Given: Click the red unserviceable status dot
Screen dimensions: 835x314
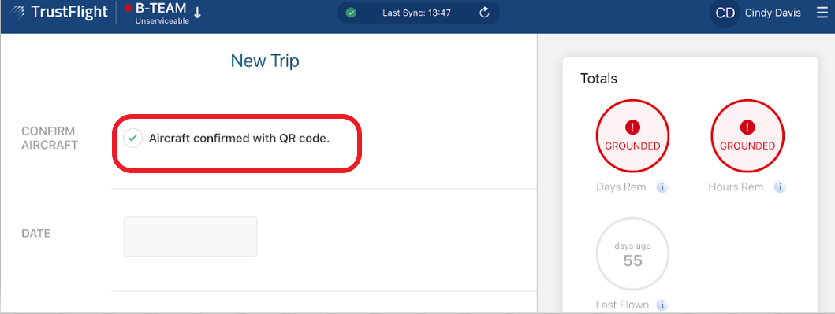Looking at the screenshot, I should (x=128, y=8).
